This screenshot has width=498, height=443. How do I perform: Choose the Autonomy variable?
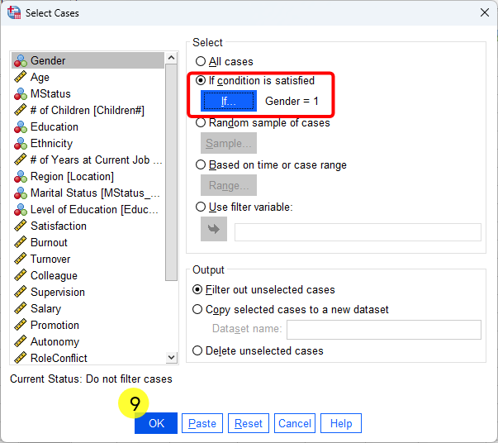(88, 341)
